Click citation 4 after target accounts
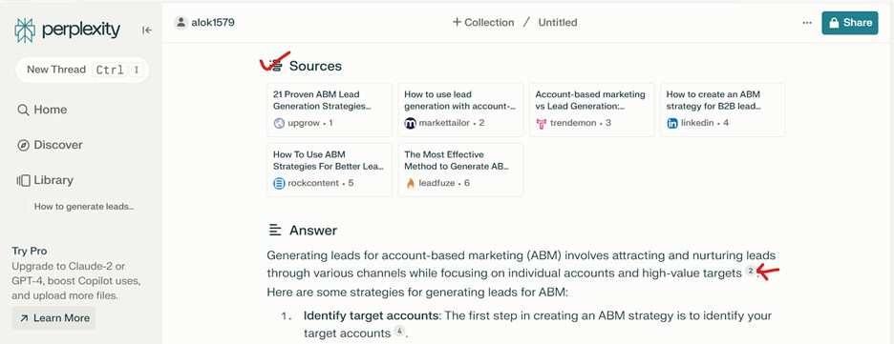 399,332
